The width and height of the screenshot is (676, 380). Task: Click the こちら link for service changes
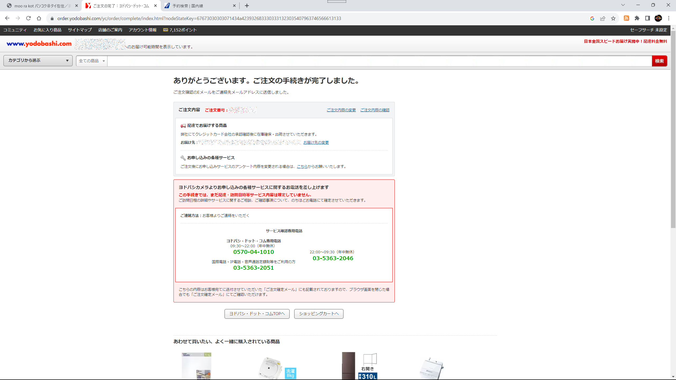click(x=302, y=167)
